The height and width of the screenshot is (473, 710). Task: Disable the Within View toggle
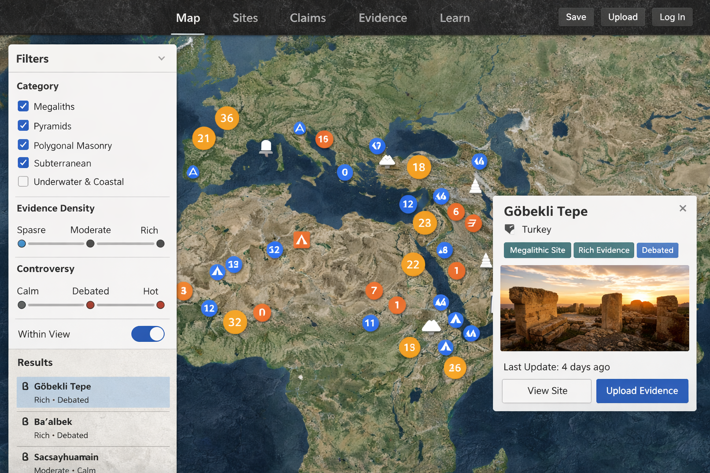click(148, 334)
